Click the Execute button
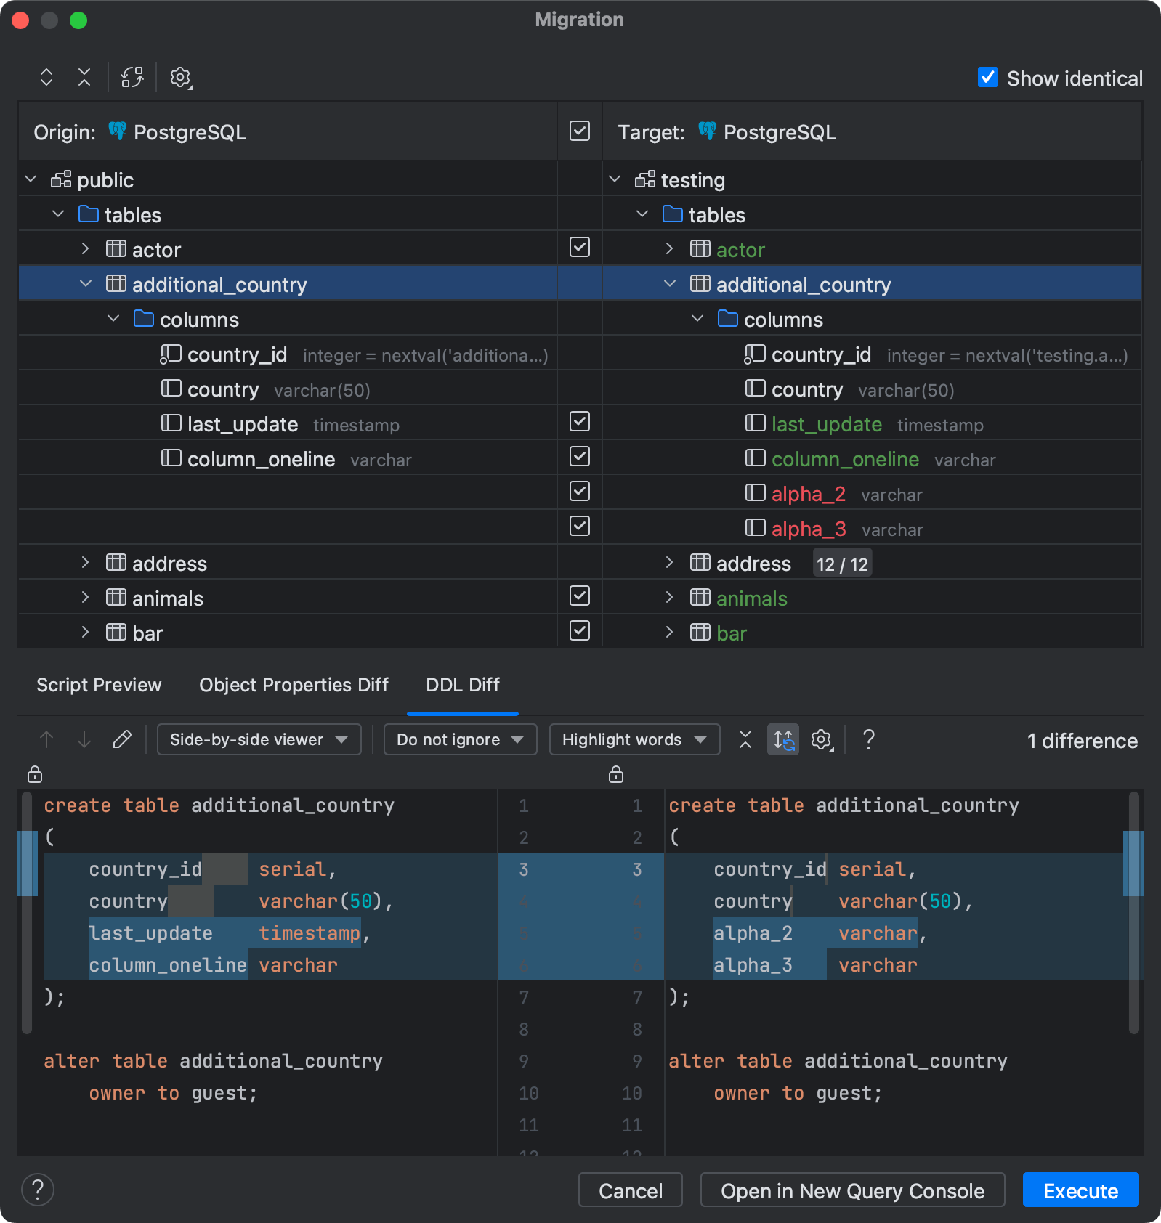 coord(1080,1191)
